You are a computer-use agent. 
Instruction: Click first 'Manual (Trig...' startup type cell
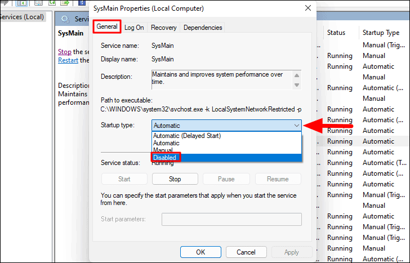384,45
